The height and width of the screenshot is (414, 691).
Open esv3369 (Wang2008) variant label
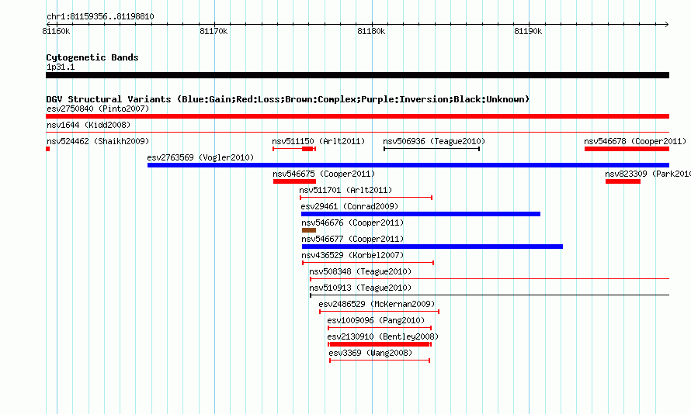(x=370, y=353)
